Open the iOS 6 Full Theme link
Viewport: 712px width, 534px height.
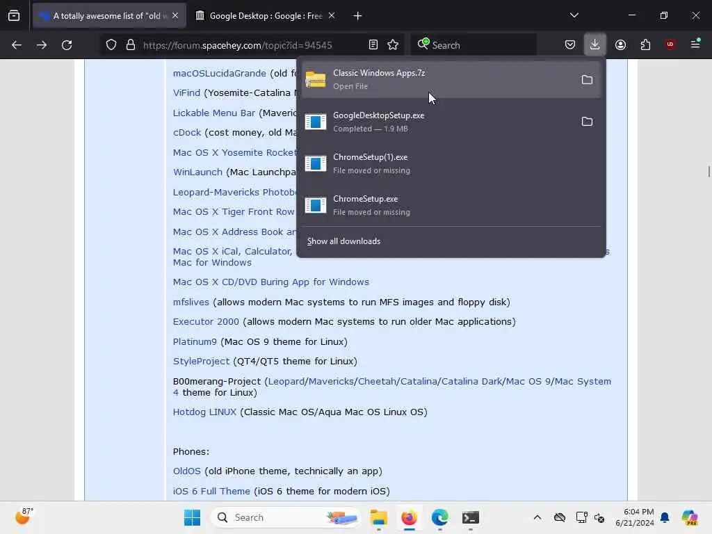[211, 492]
